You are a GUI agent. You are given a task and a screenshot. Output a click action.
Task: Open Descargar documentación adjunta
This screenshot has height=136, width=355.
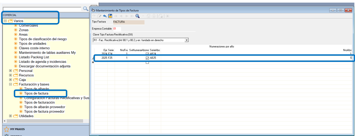point(44,66)
